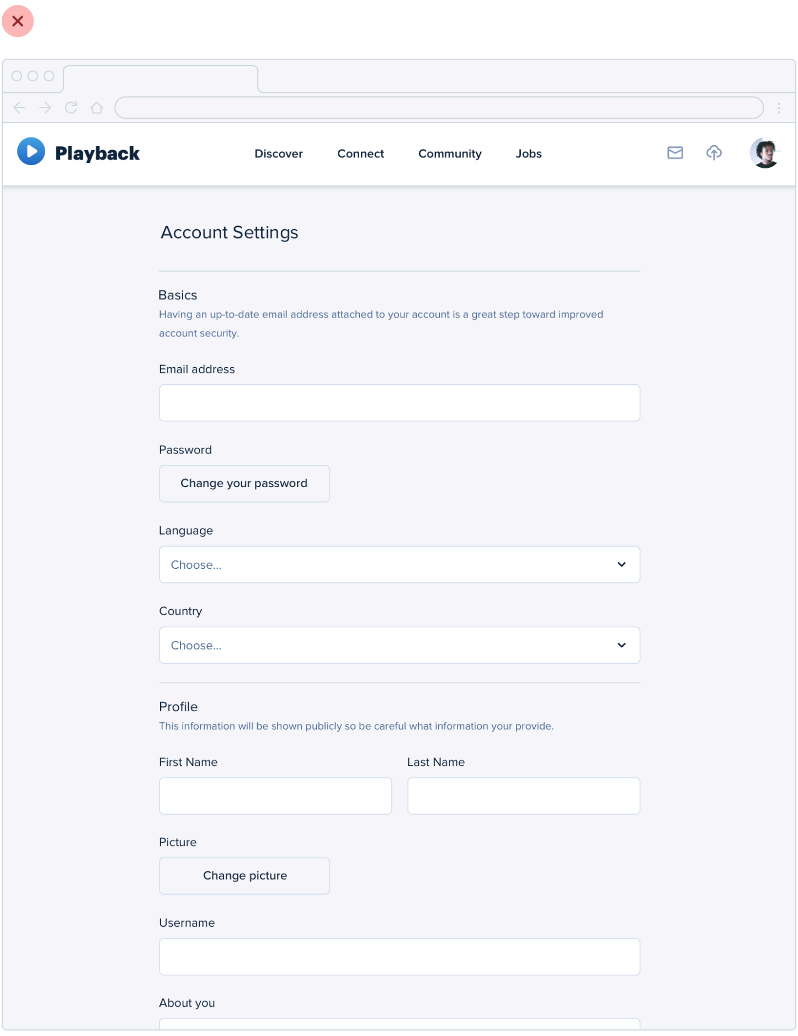This screenshot has width=798, height=1036.
Task: Reload the page with refresh icon
Action: tap(71, 108)
